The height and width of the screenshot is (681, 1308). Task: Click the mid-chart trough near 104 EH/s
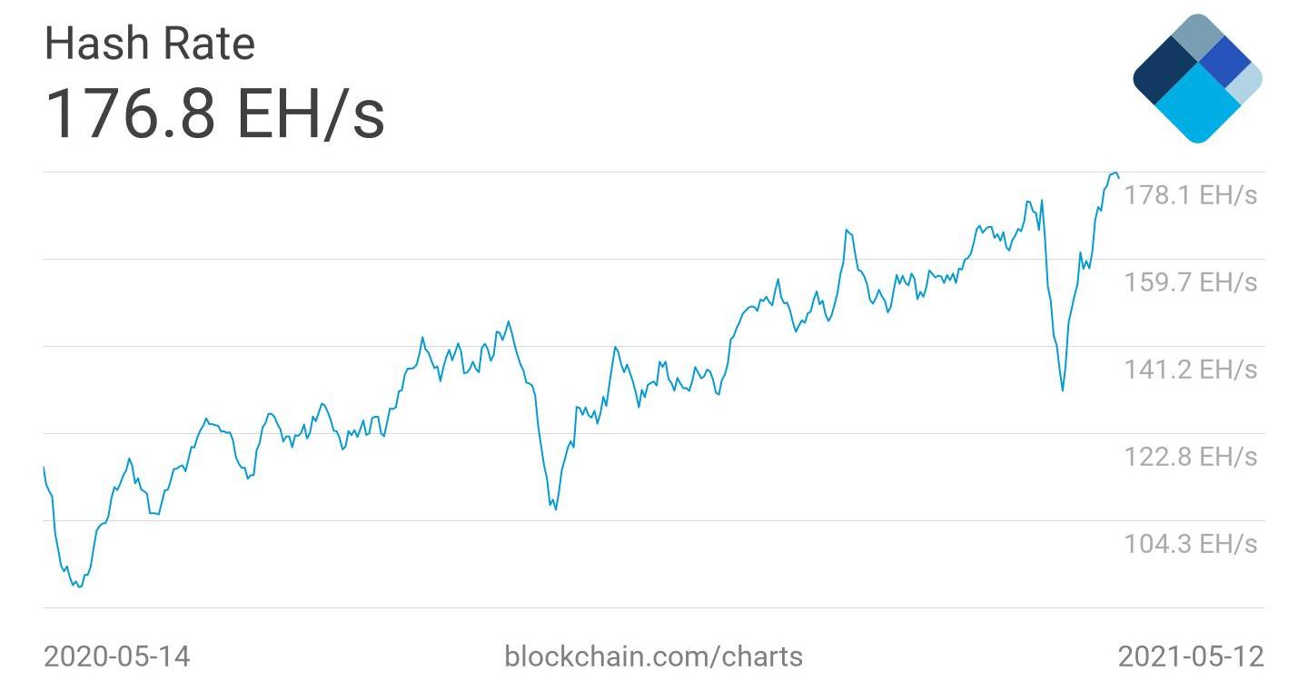pyautogui.click(x=555, y=508)
